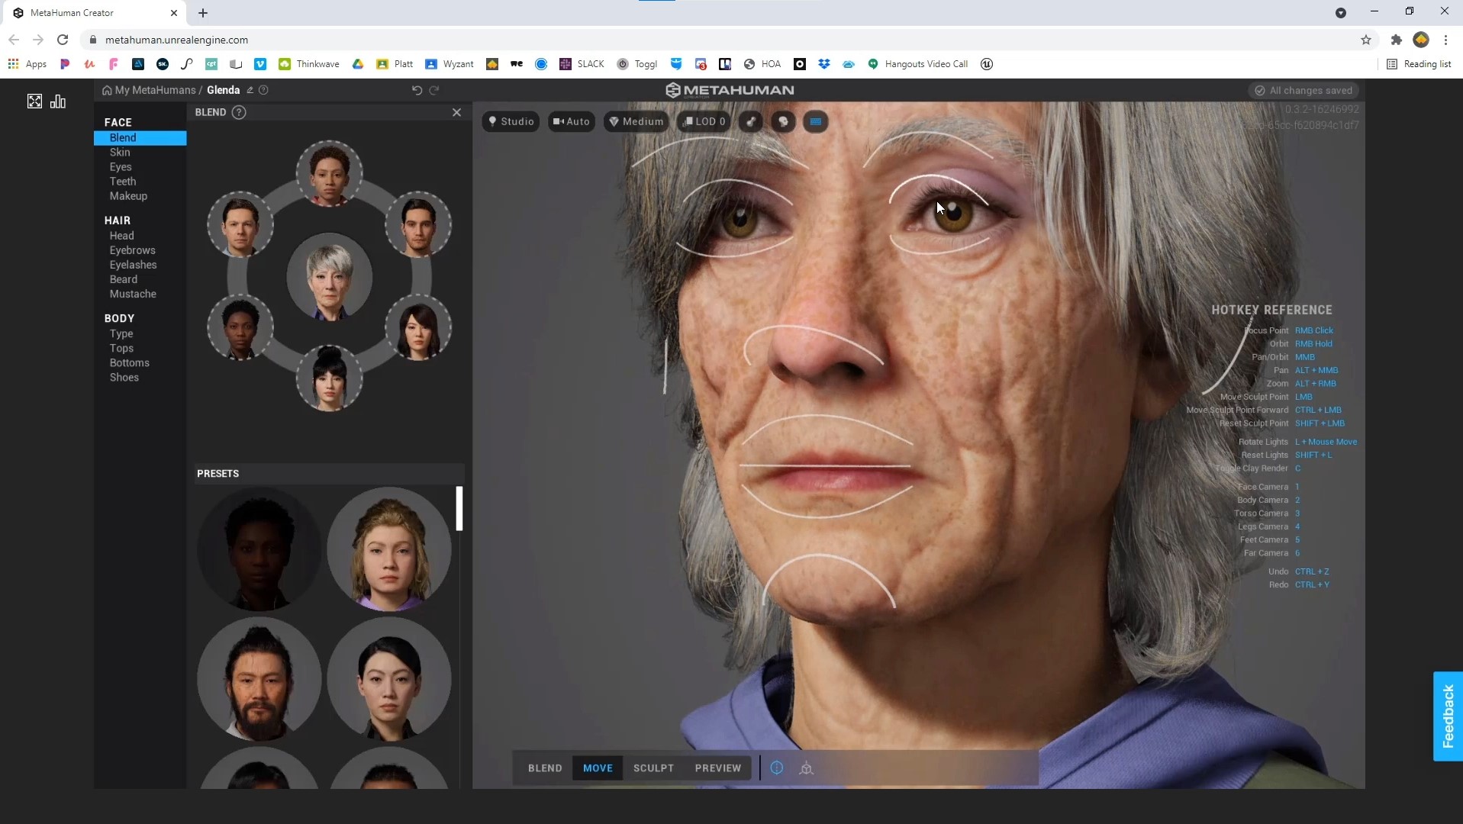Rename the Glenda MetaHuman pencil icon
Image resolution: width=1463 pixels, height=824 pixels.
point(250,90)
